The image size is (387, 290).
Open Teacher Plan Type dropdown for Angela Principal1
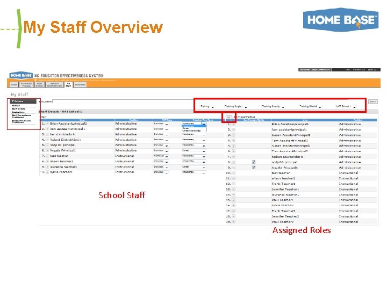[x=193, y=150]
